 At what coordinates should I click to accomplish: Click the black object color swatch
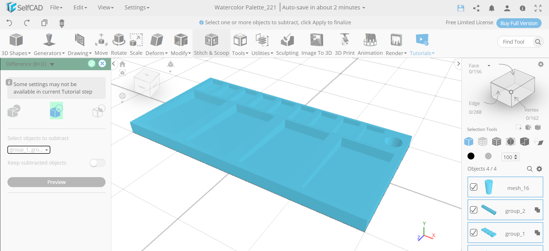[x=471, y=156]
